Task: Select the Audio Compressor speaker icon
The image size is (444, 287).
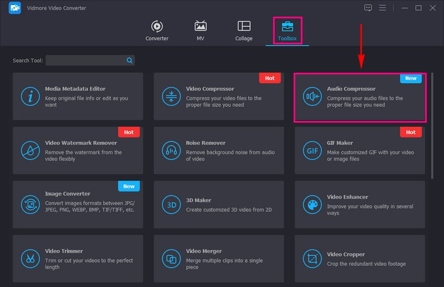Action: 312,96
